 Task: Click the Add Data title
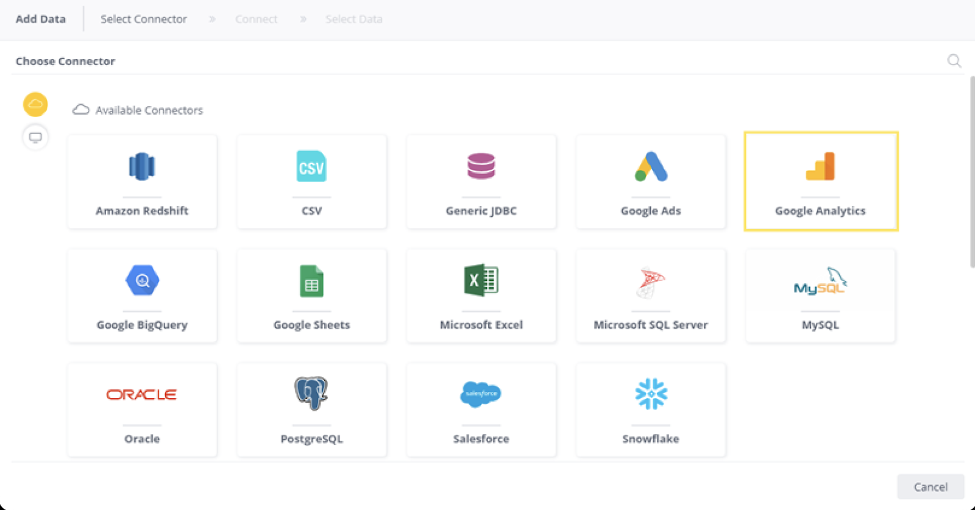[x=41, y=19]
